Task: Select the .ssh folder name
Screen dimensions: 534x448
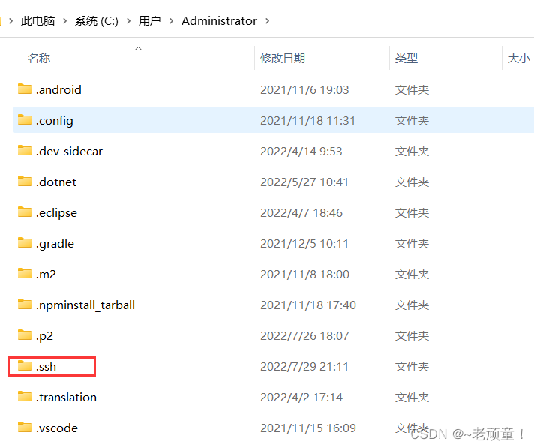Action: [46, 366]
